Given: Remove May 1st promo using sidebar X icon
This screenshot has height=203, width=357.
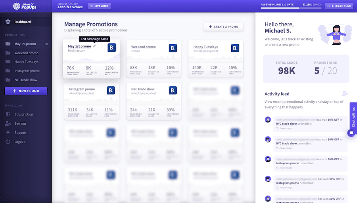Looking at the screenshot, I should [x=46, y=44].
